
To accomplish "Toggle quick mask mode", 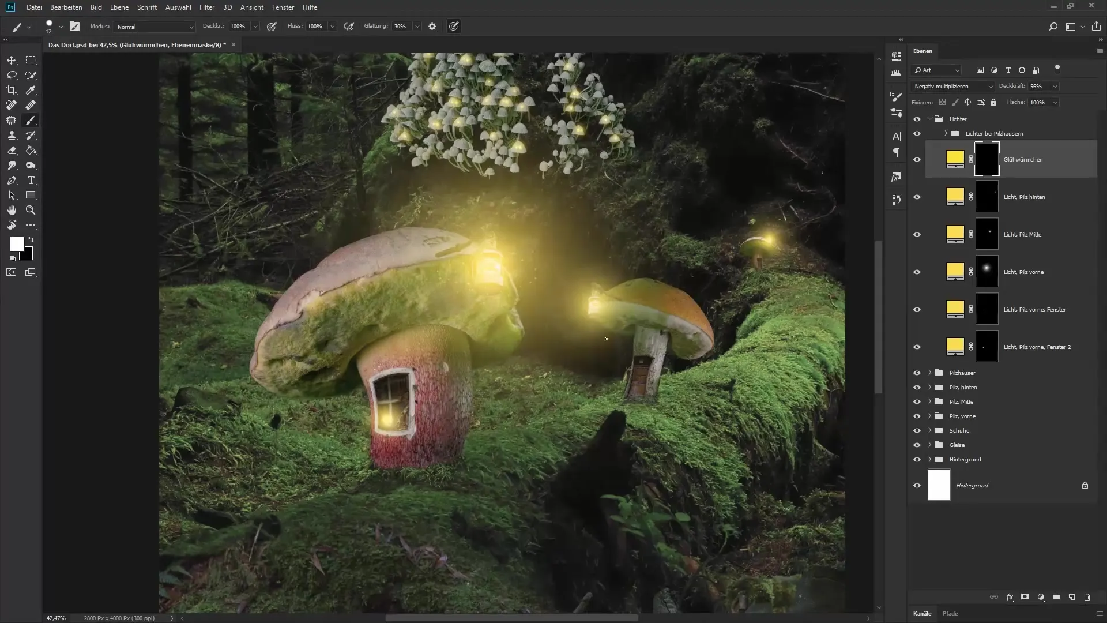I will click(12, 272).
